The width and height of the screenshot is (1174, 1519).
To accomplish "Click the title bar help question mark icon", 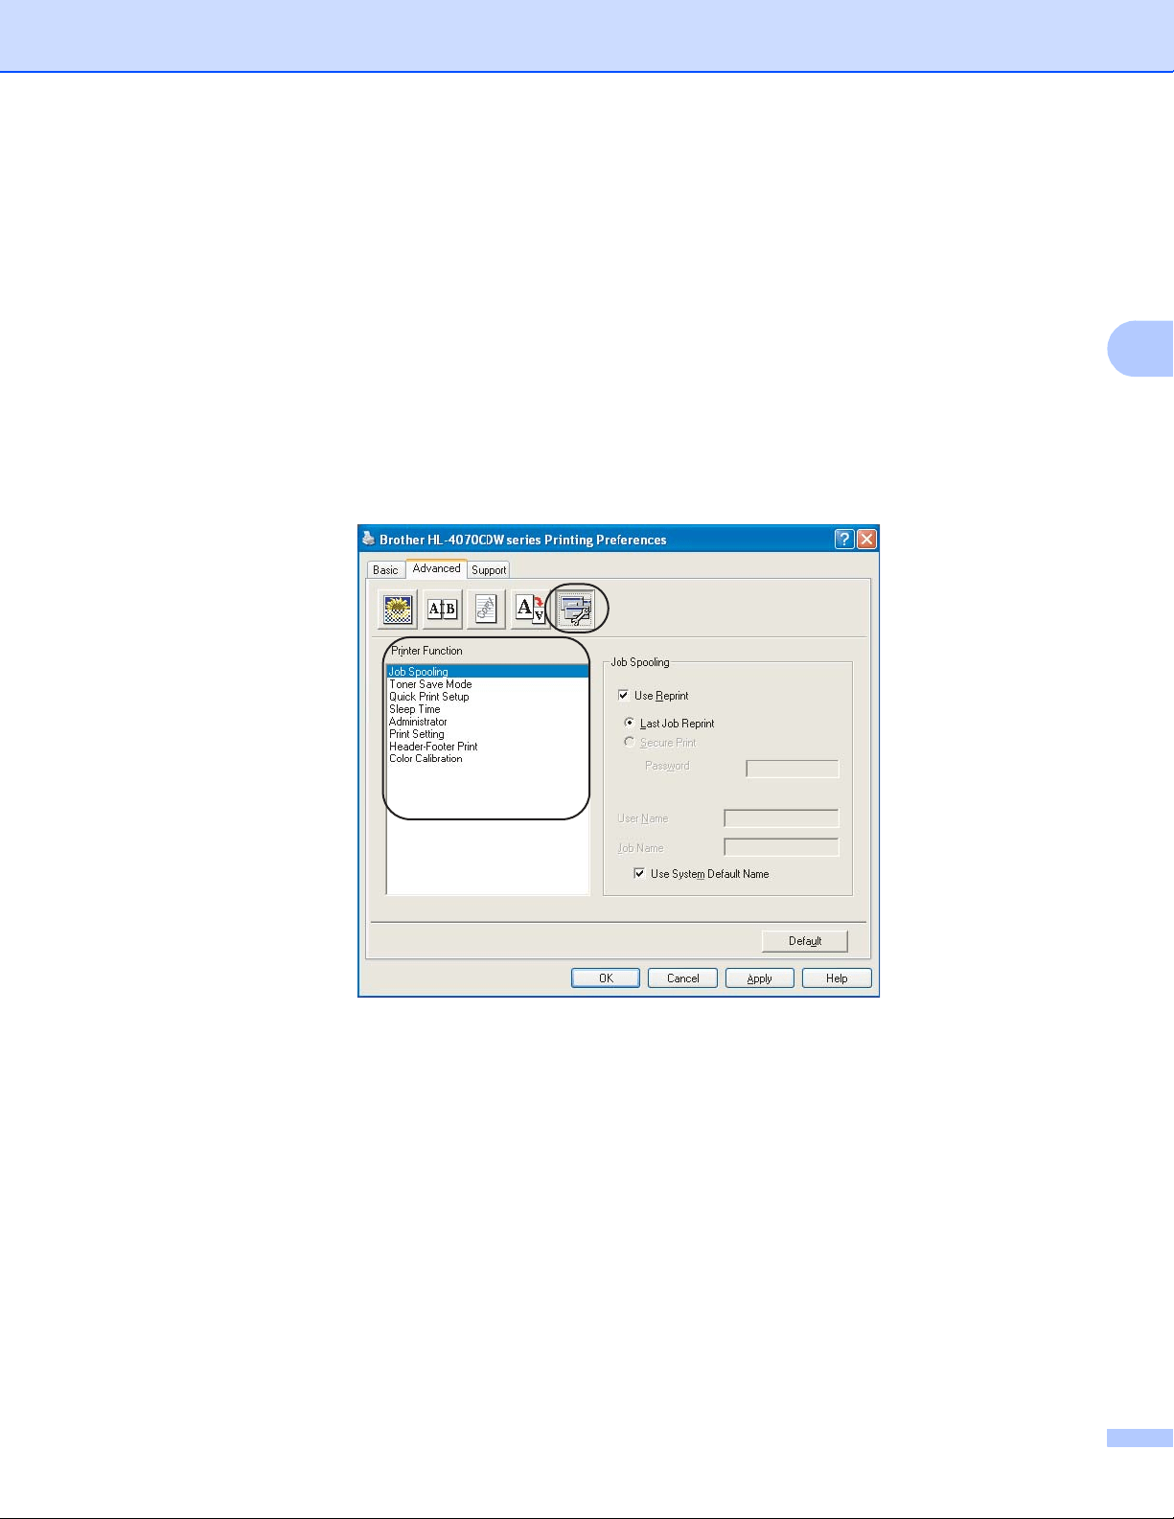I will [x=844, y=539].
